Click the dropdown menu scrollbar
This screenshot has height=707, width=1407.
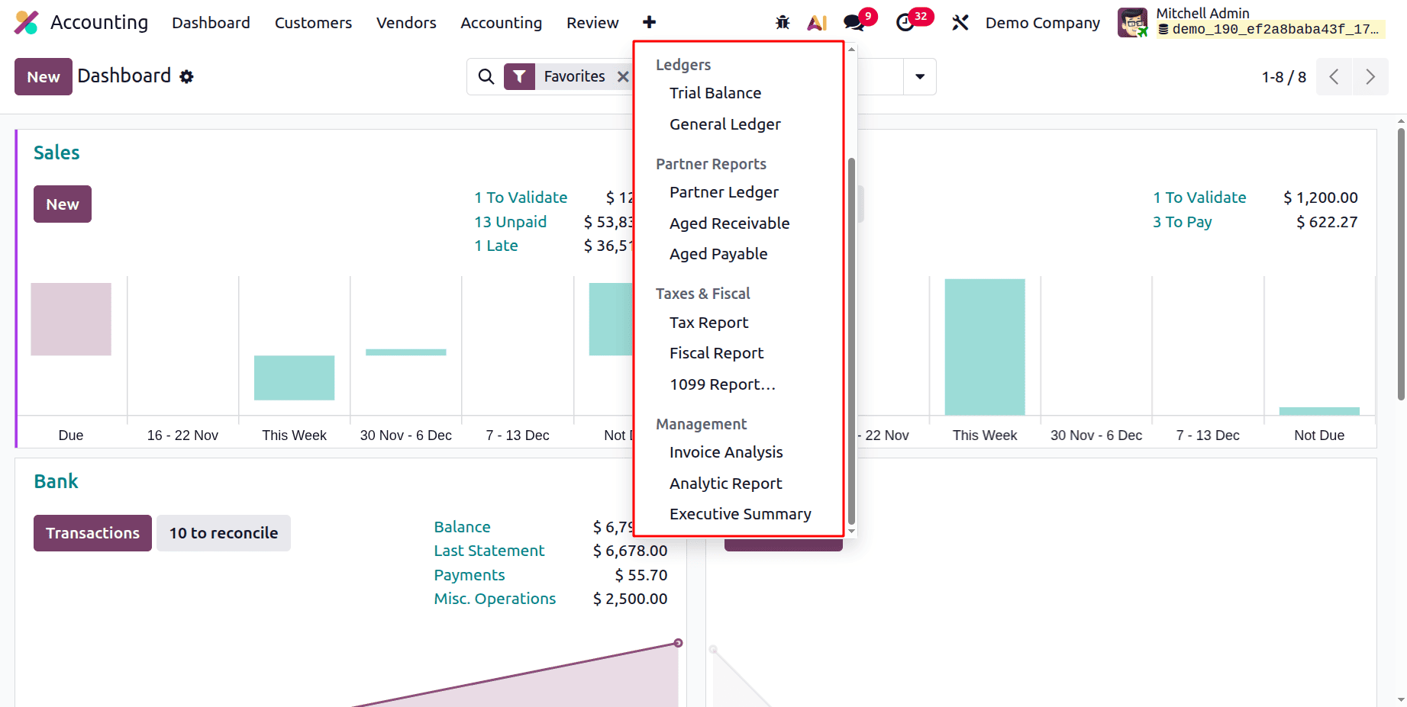(851, 341)
